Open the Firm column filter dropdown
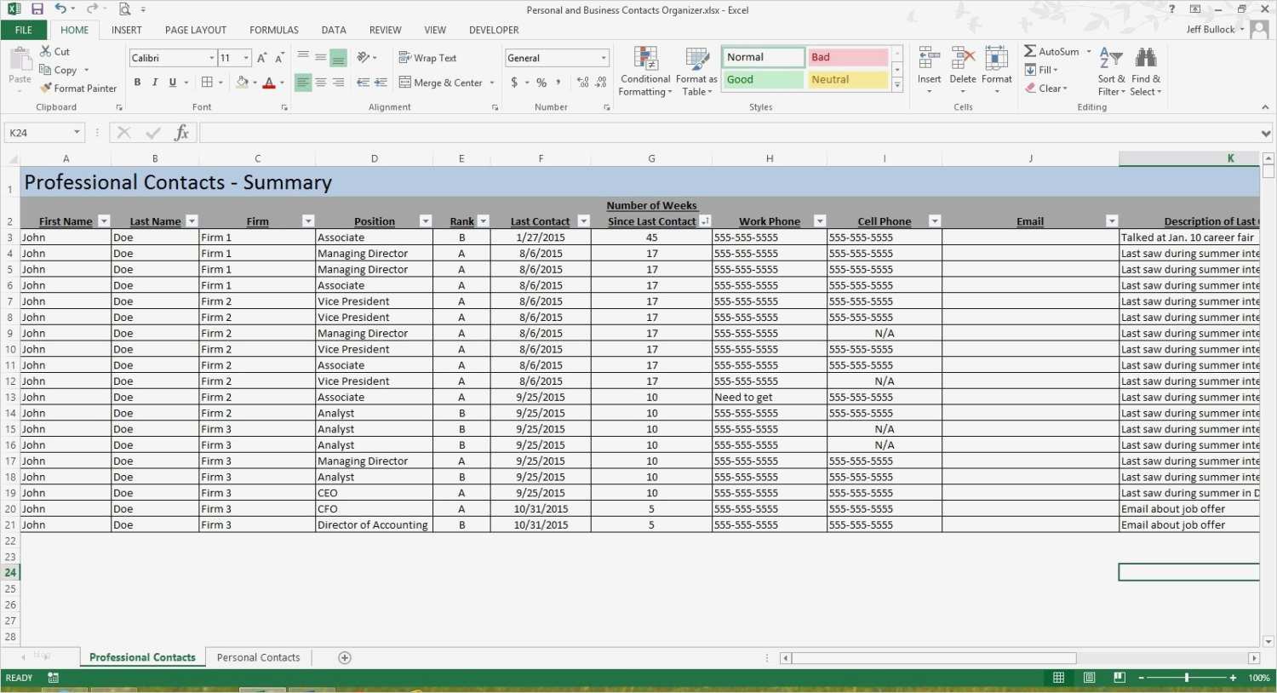 308,221
